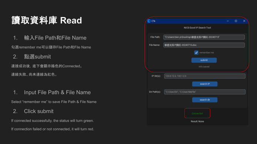This screenshot has width=257, height=144.
Task: Click the 'Dir Path(s):' label
Action: click(155, 92)
